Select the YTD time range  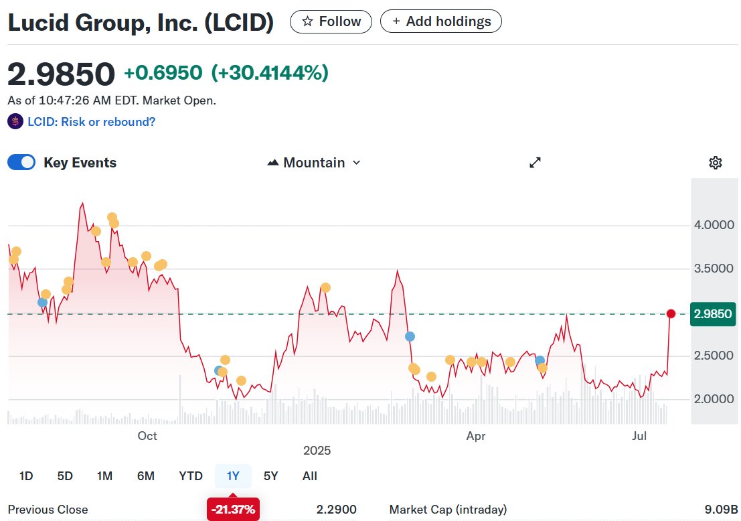pyautogui.click(x=191, y=476)
